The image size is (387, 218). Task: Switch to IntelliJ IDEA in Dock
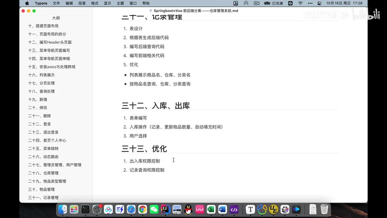click(165, 209)
